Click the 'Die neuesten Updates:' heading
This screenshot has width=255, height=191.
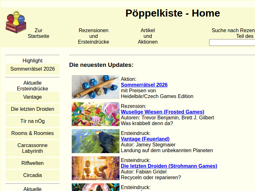(x=101, y=65)
